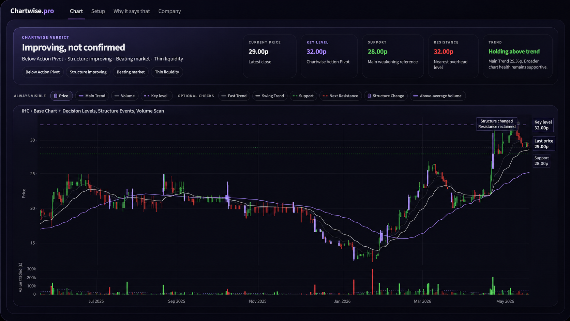Switch to the Setup tab
The image size is (570, 321).
pyautogui.click(x=98, y=11)
